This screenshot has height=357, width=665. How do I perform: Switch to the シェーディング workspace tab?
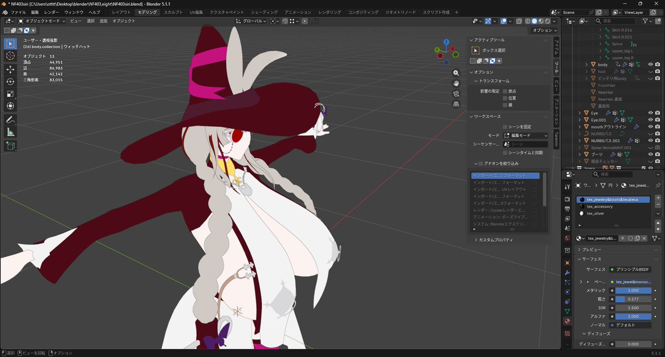[264, 12]
